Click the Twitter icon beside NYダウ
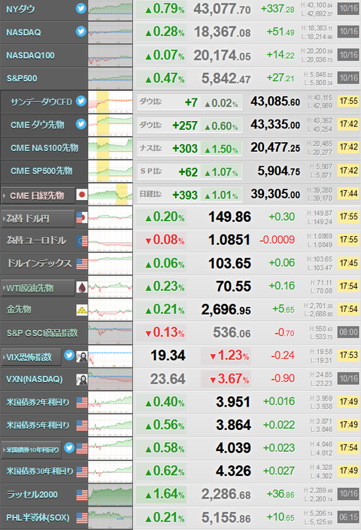The image size is (361, 530). point(80,8)
